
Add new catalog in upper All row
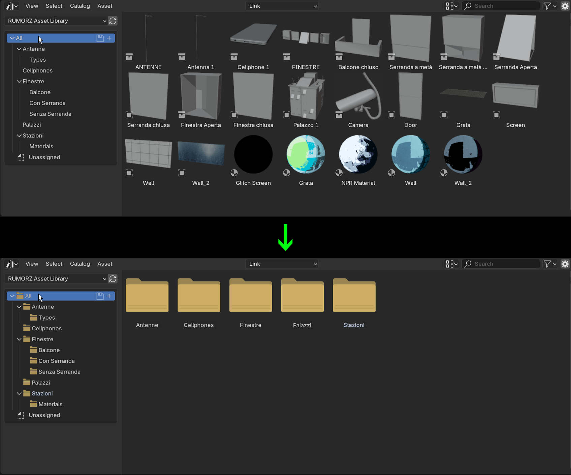click(x=109, y=38)
